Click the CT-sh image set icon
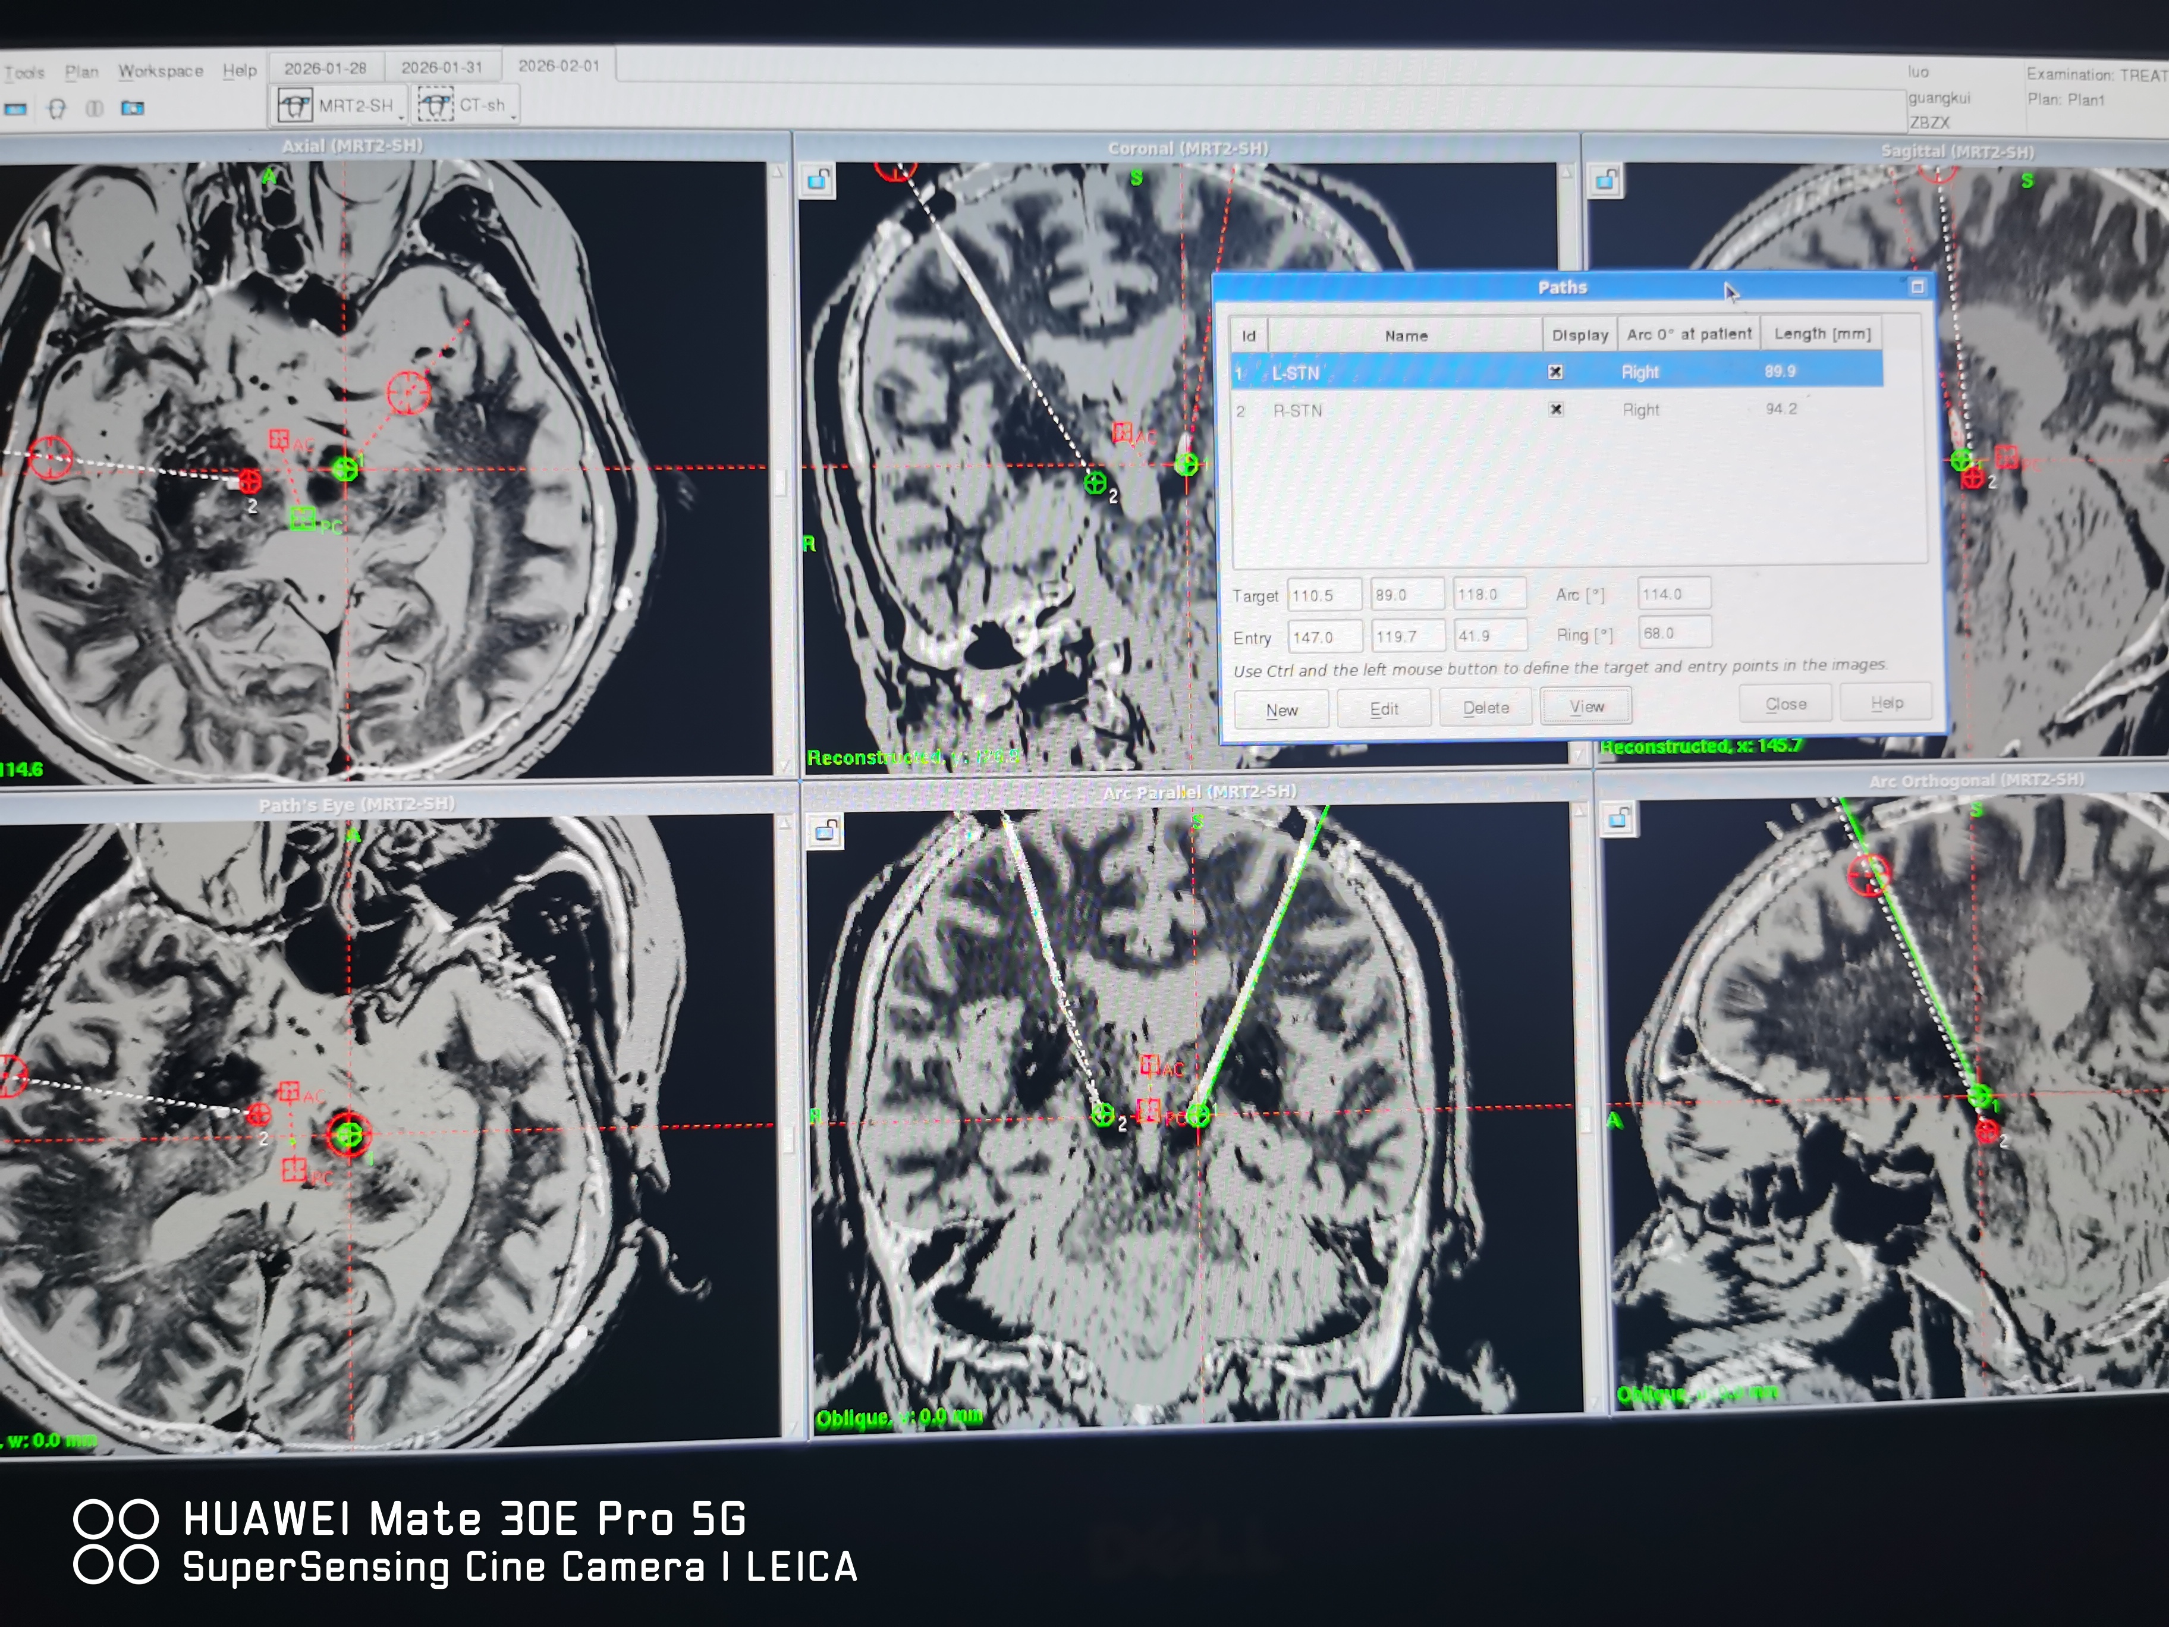2169x1627 pixels. (x=435, y=104)
